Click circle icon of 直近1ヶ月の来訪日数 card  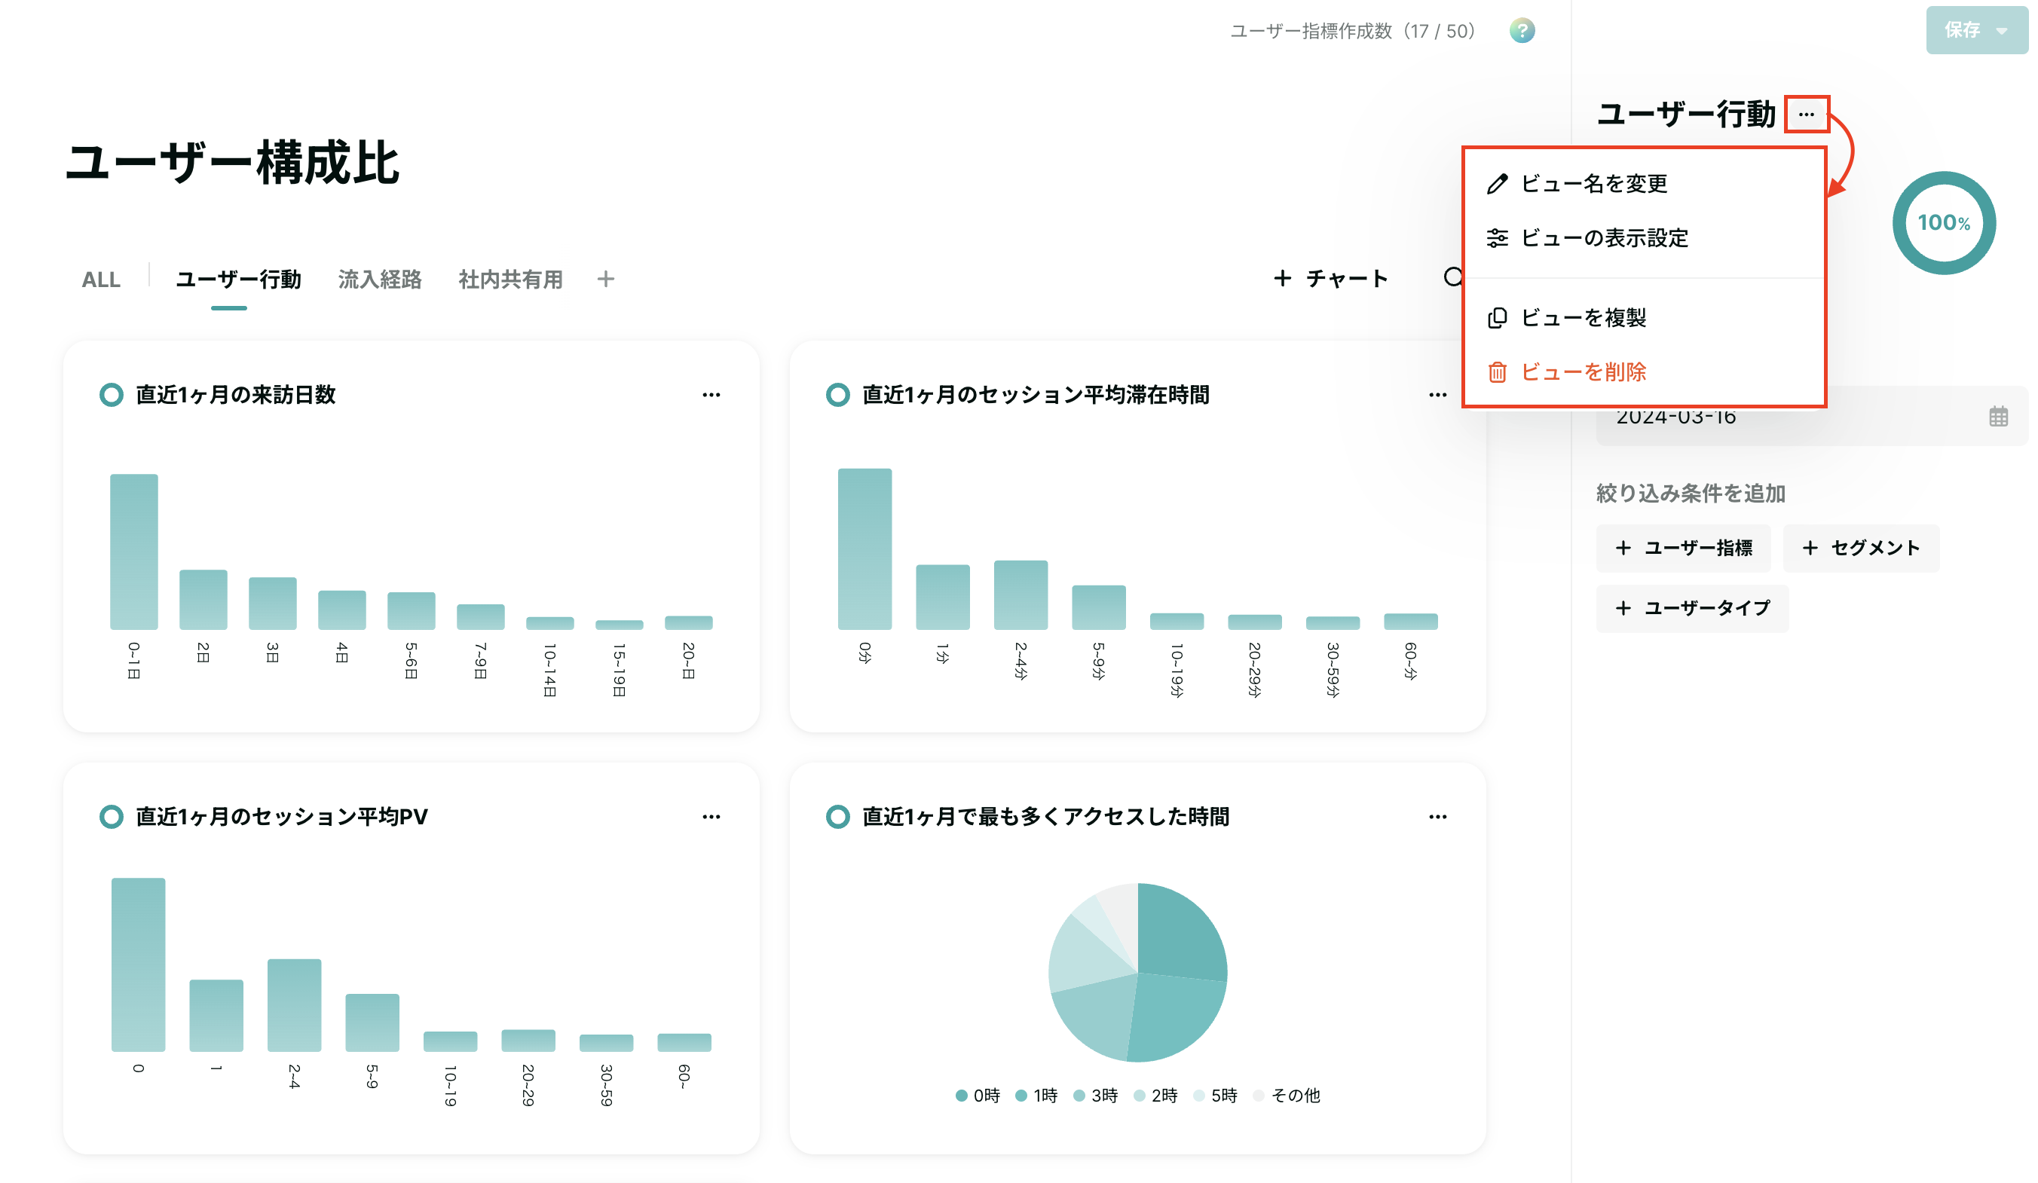point(112,395)
